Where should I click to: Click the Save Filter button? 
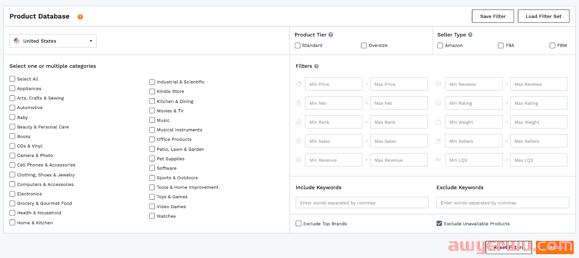pyautogui.click(x=493, y=16)
